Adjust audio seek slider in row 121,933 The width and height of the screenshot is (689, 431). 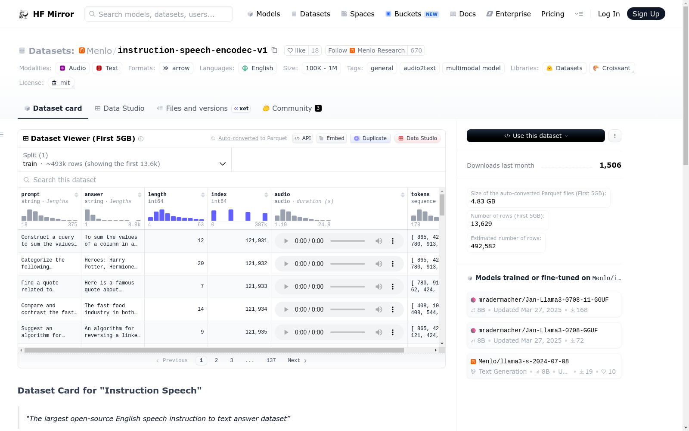tap(348, 287)
